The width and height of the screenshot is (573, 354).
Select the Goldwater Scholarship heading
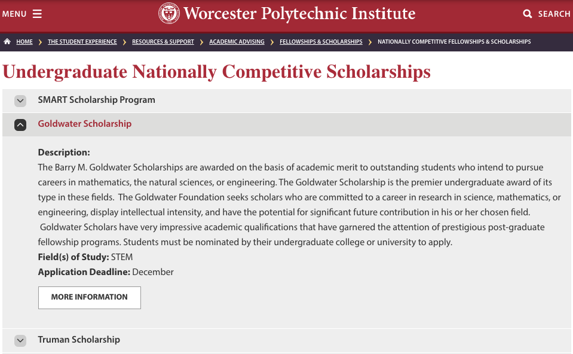(85, 124)
